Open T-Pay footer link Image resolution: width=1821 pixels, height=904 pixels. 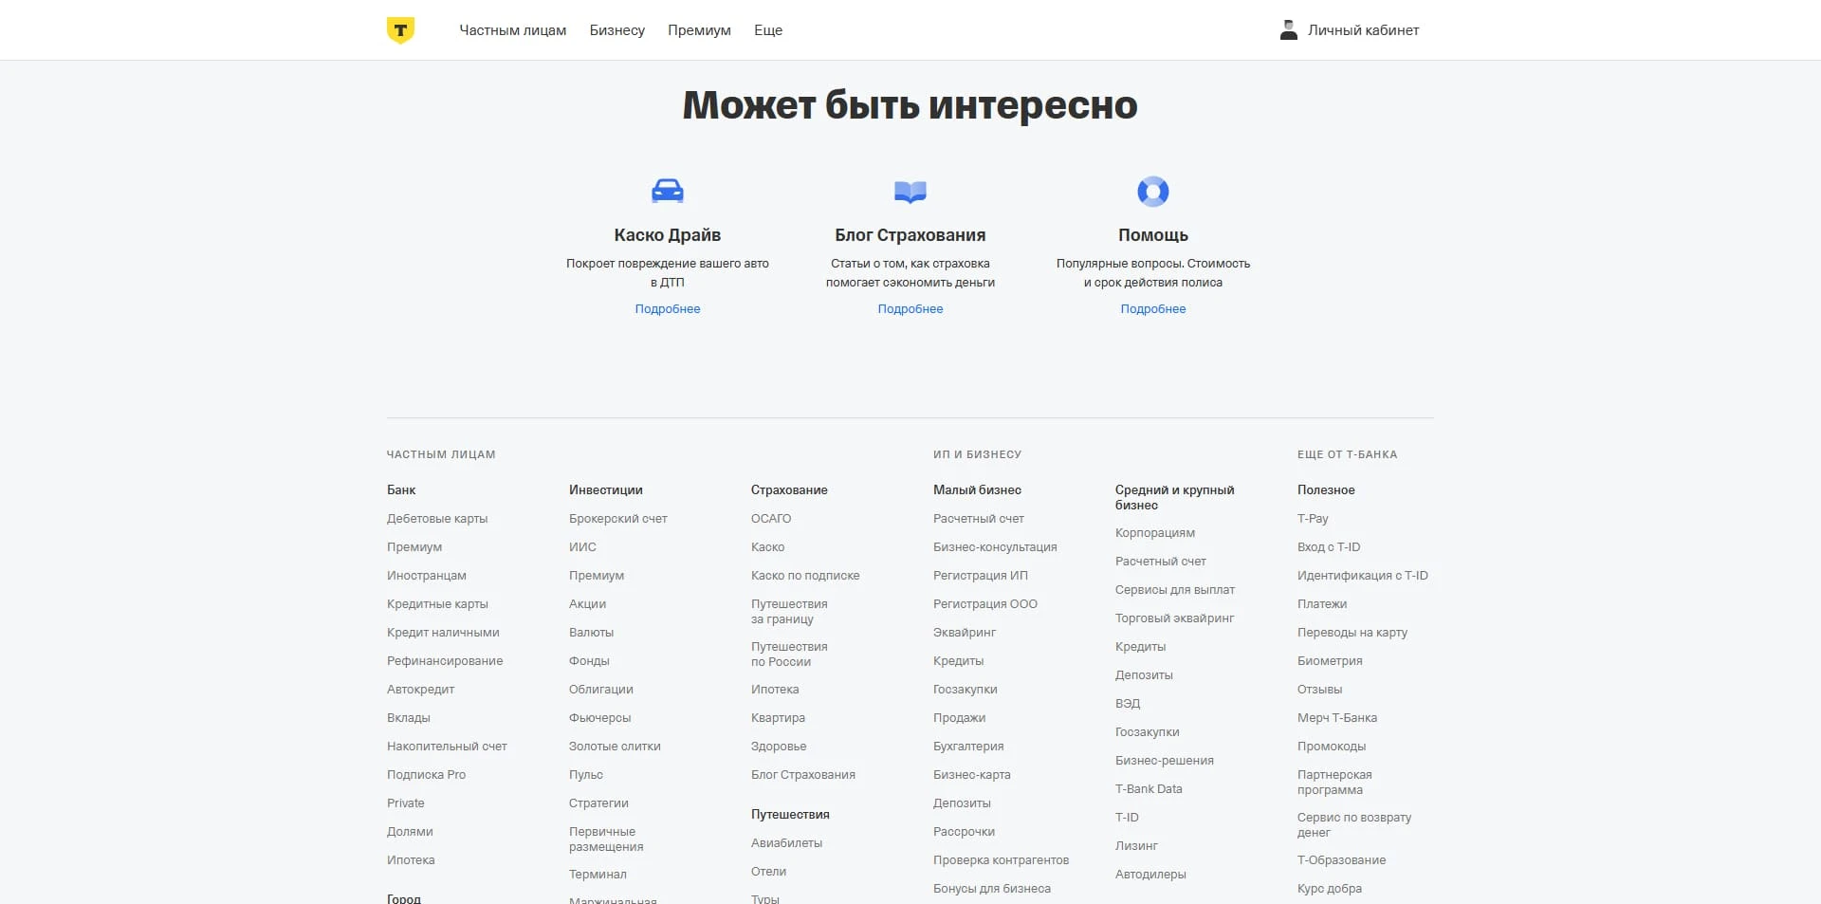pos(1313,519)
